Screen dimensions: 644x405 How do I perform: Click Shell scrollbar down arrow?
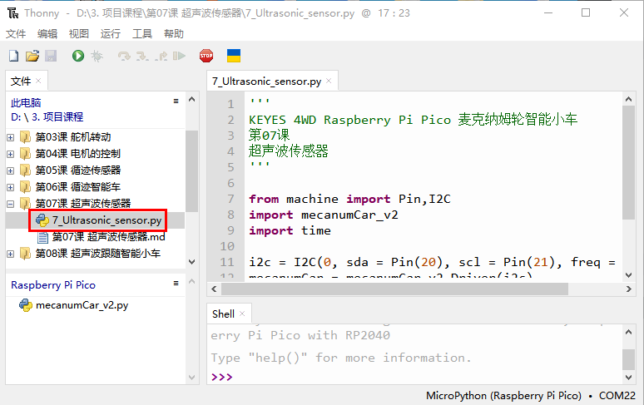pos(628,377)
